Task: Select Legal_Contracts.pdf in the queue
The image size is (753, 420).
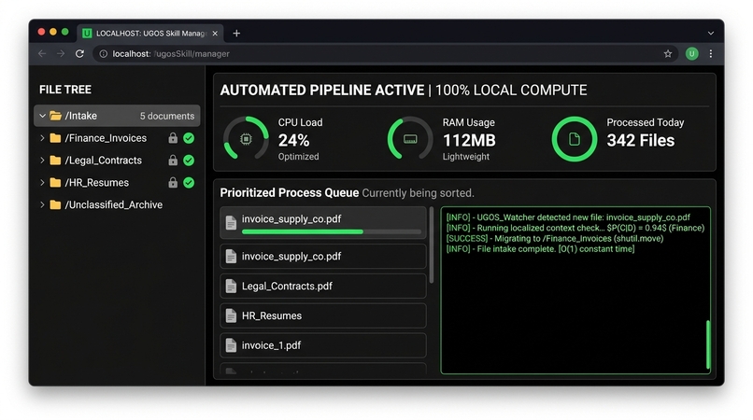Action: (x=323, y=287)
